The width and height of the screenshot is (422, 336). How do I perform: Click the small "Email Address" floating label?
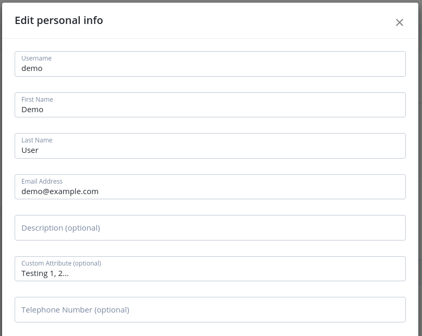tap(42, 182)
